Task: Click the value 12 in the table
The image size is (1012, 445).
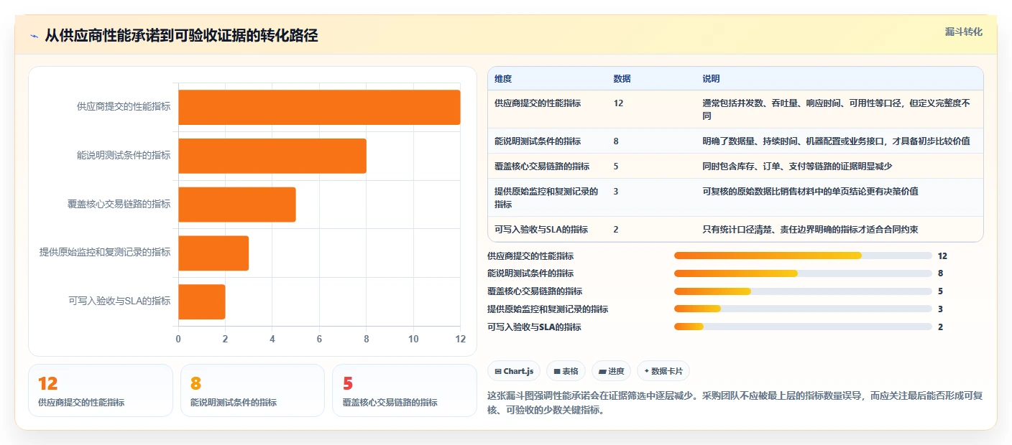Action: point(618,103)
